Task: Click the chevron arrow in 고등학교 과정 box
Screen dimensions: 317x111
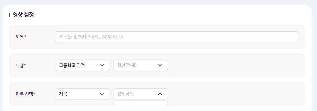Action: pos(102,65)
